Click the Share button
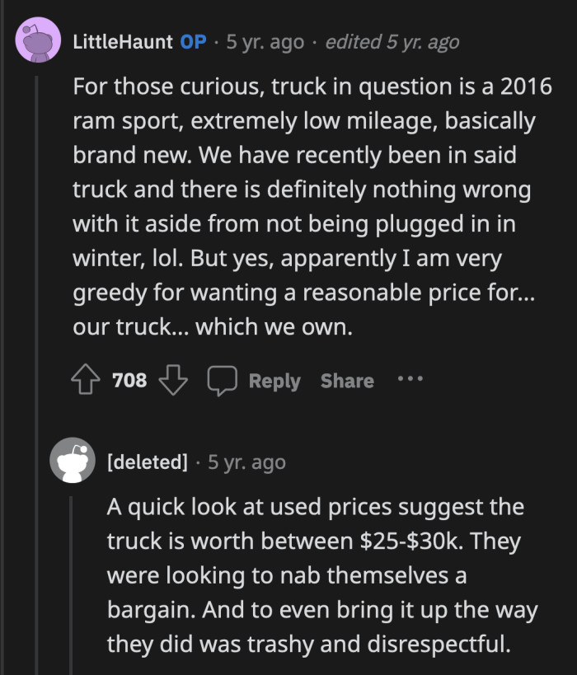This screenshot has height=675, width=577. click(347, 381)
